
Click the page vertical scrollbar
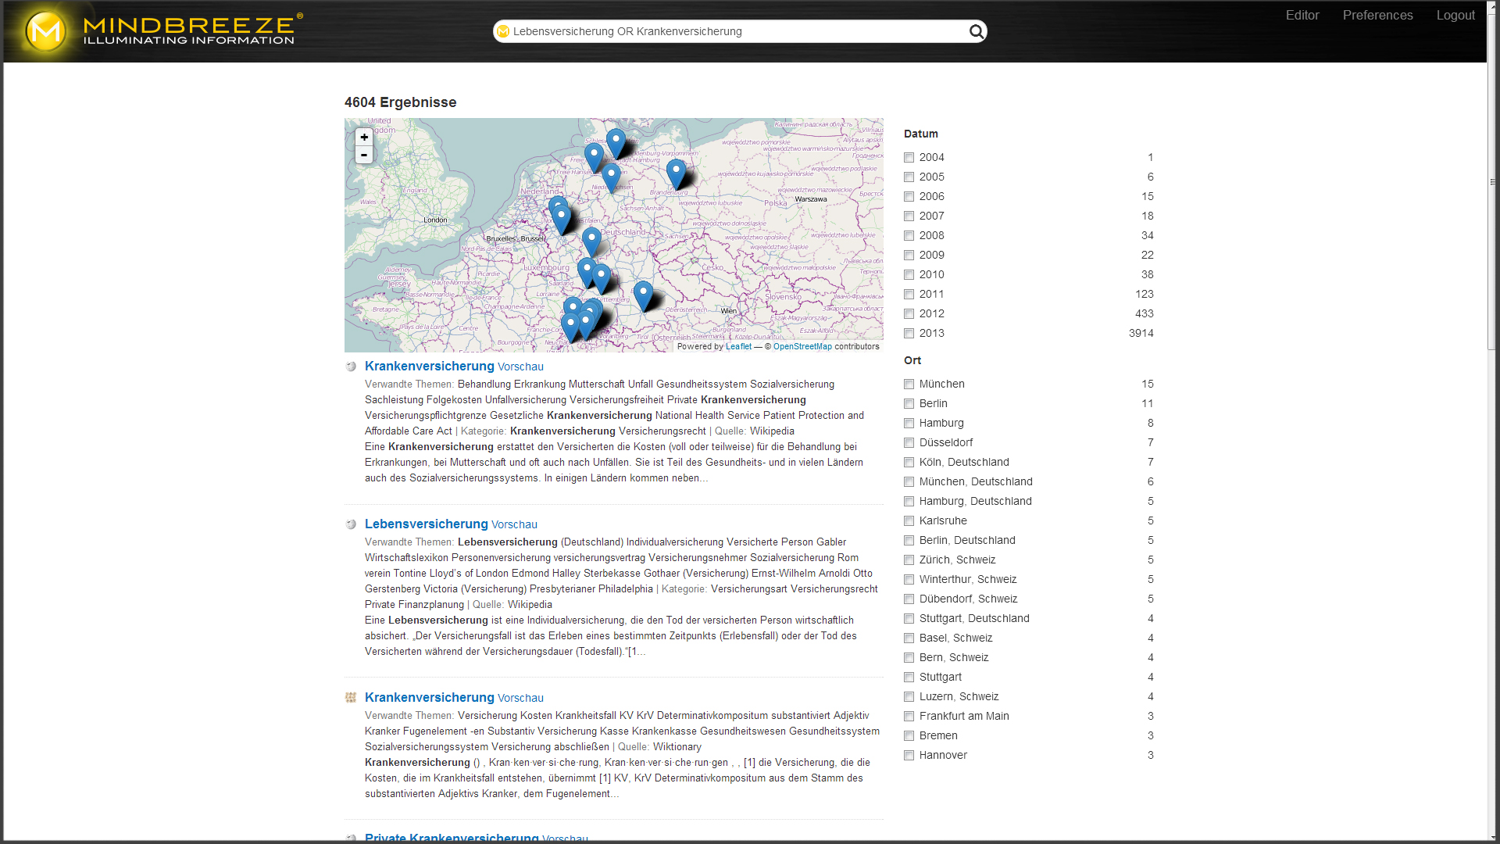[1492, 180]
